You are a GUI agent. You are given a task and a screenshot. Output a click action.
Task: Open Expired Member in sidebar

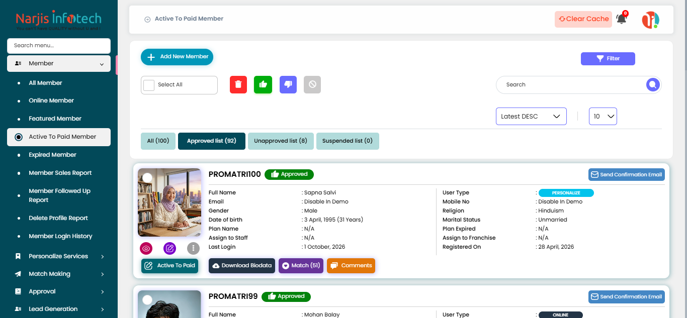(x=52, y=155)
